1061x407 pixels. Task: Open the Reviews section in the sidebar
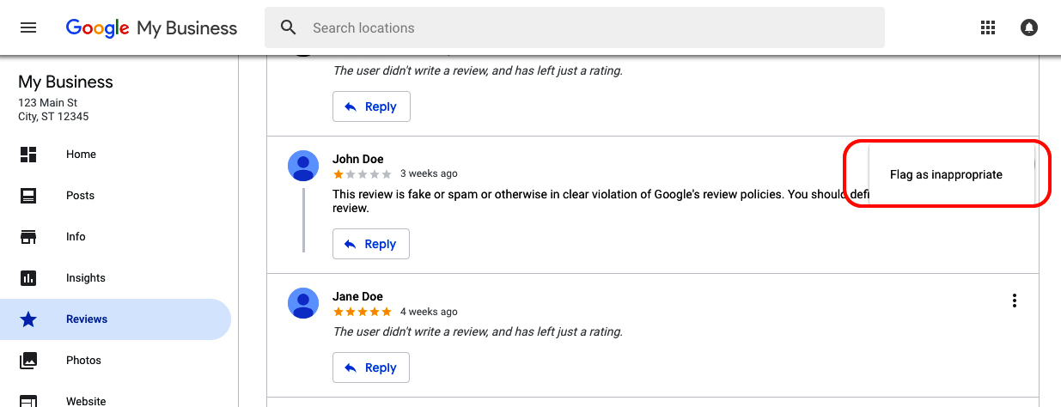pos(115,319)
